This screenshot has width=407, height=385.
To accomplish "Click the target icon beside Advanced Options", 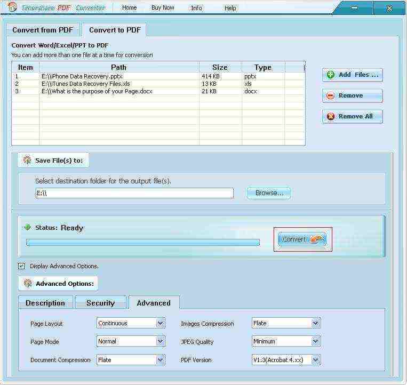I will (x=28, y=283).
